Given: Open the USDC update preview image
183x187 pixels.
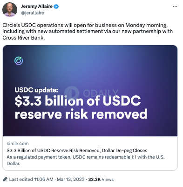Looking at the screenshot, I should tap(90, 91).
